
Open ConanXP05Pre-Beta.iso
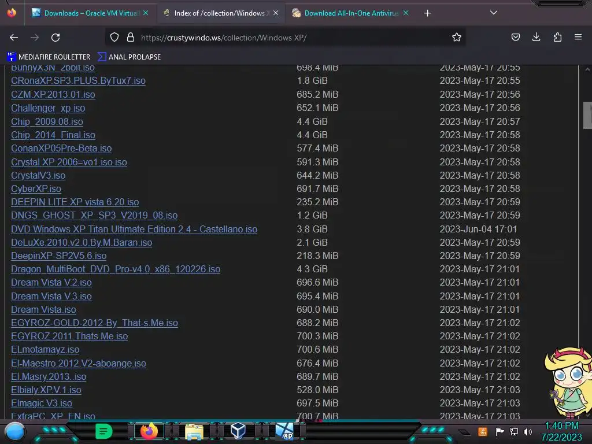pos(61,149)
